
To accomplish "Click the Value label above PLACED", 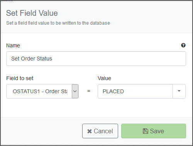I will [104, 78].
